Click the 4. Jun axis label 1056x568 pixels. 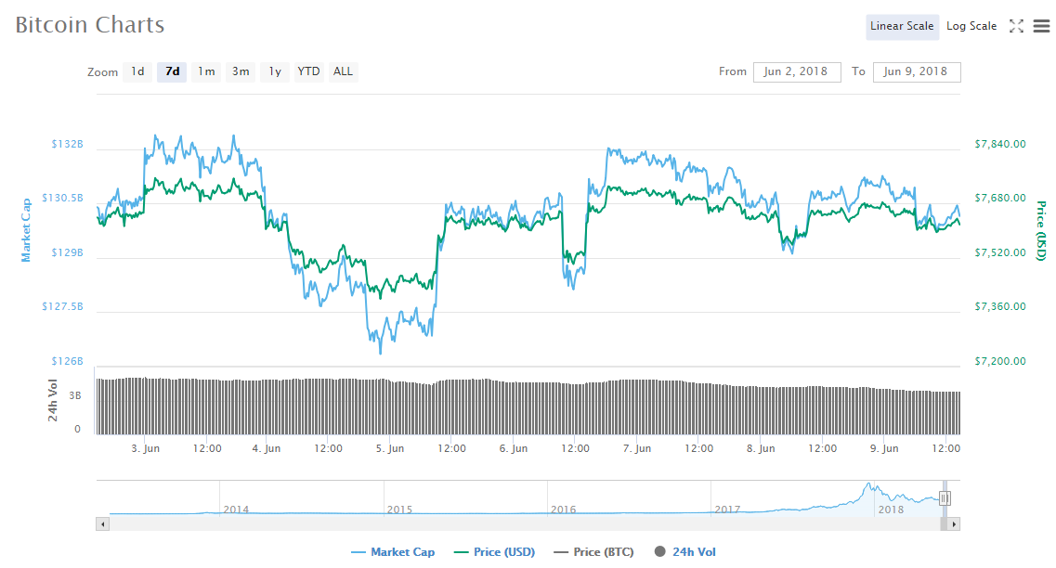[x=266, y=448]
